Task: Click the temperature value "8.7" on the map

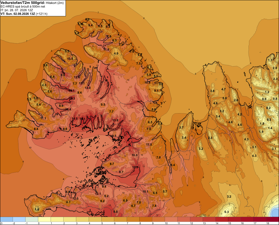Action: coord(112,164)
